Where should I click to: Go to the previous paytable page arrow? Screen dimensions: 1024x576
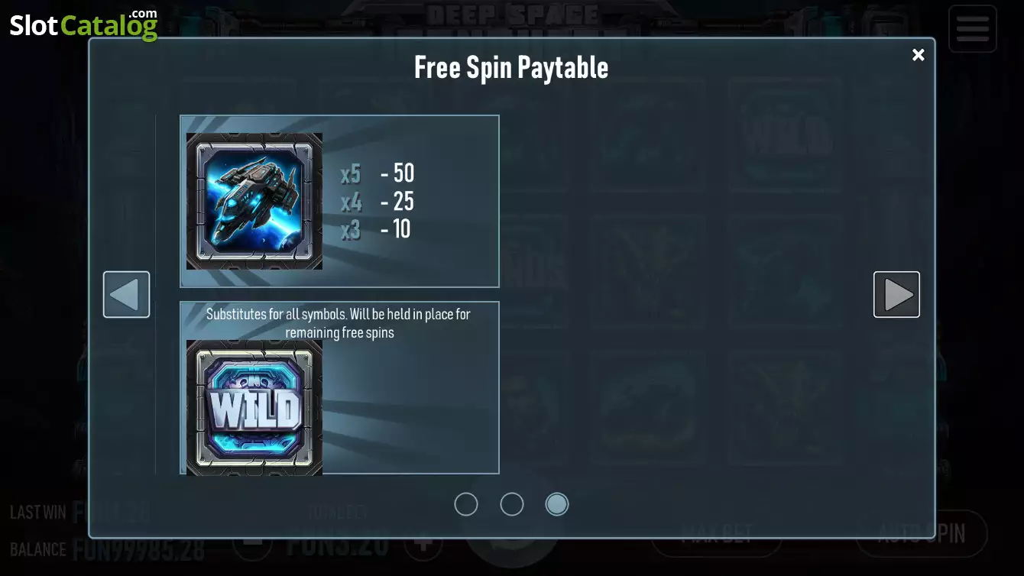[126, 294]
